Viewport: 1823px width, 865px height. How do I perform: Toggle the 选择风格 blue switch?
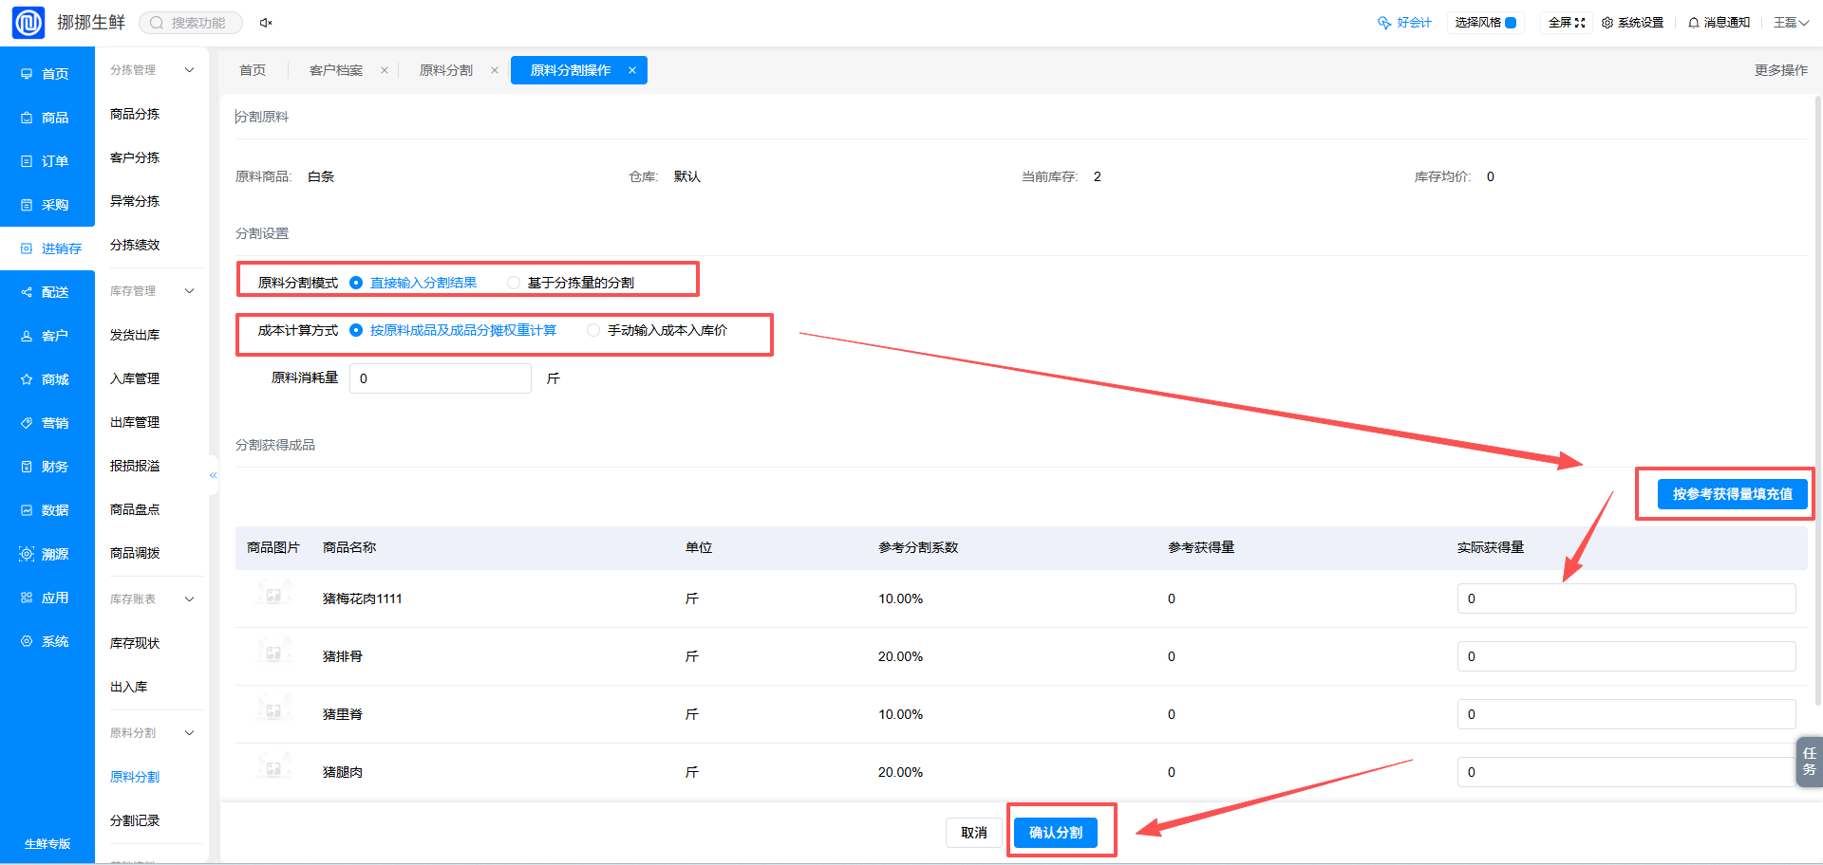tap(1511, 23)
